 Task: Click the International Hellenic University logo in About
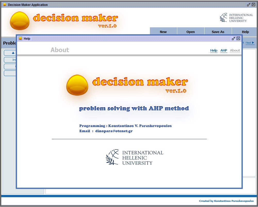click(x=134, y=158)
